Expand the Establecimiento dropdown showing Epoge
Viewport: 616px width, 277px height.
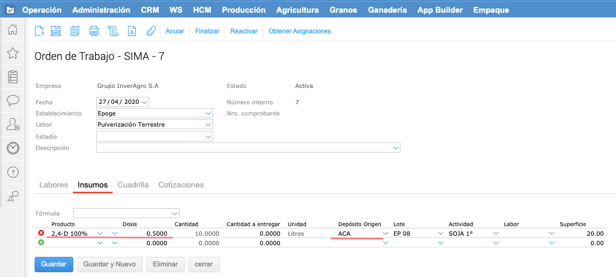(x=208, y=113)
